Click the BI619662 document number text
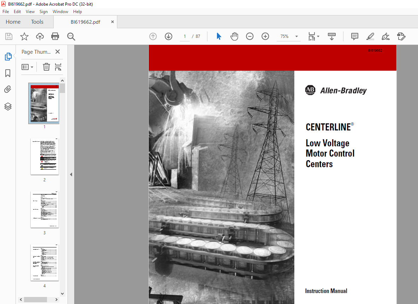This screenshot has height=304, width=418. [x=375, y=51]
